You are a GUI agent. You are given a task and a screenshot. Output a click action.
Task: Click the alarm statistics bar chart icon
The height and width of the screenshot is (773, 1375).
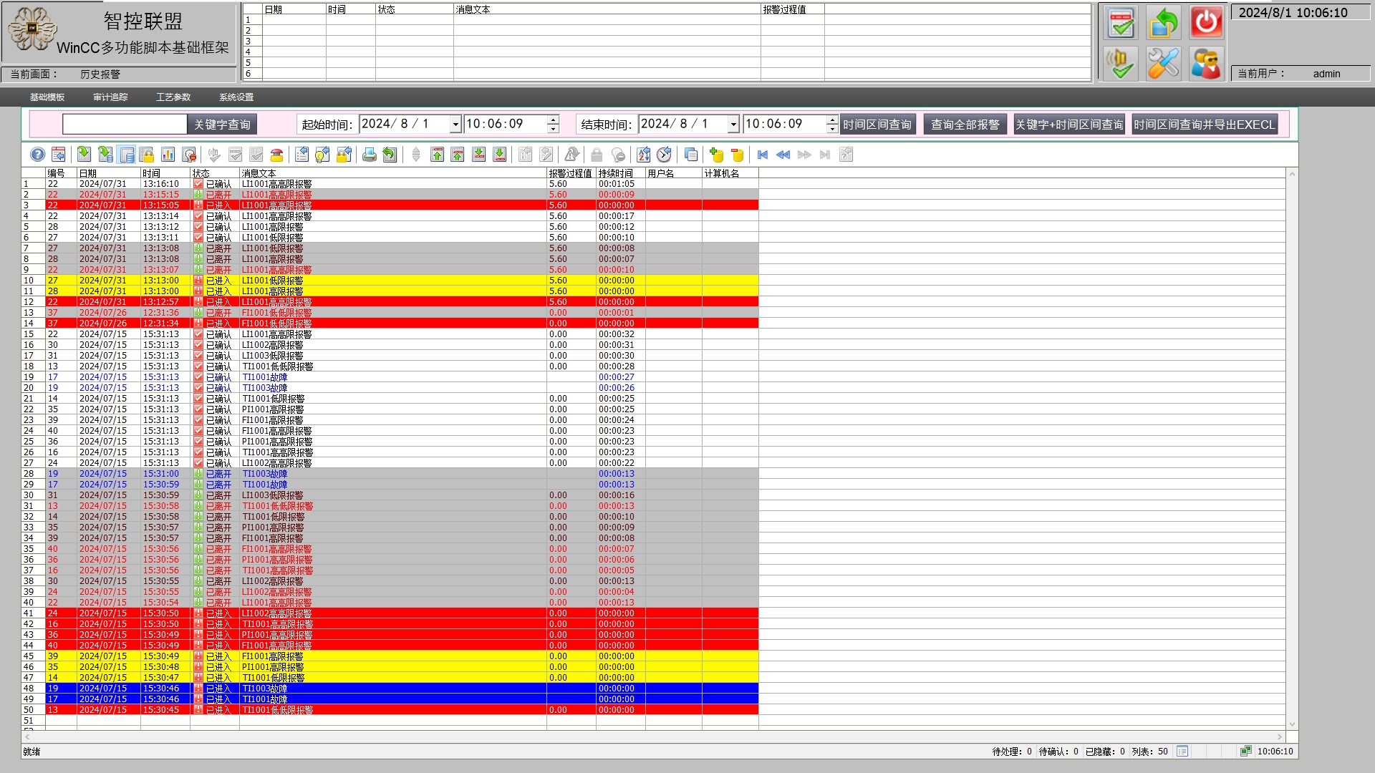click(x=168, y=155)
